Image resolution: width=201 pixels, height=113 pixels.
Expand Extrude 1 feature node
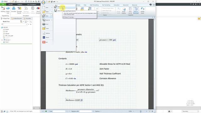click(x=2, y=40)
